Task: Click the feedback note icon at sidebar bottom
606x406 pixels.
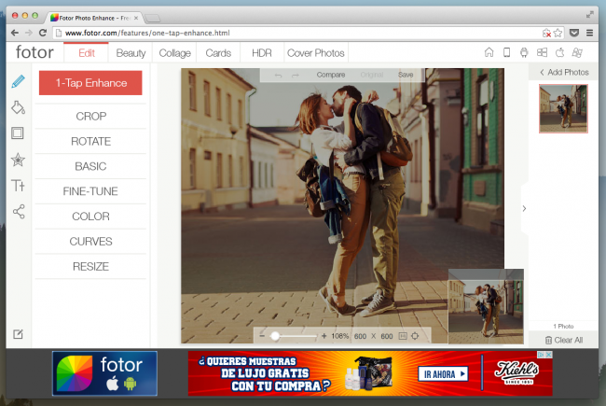Action: click(x=18, y=333)
